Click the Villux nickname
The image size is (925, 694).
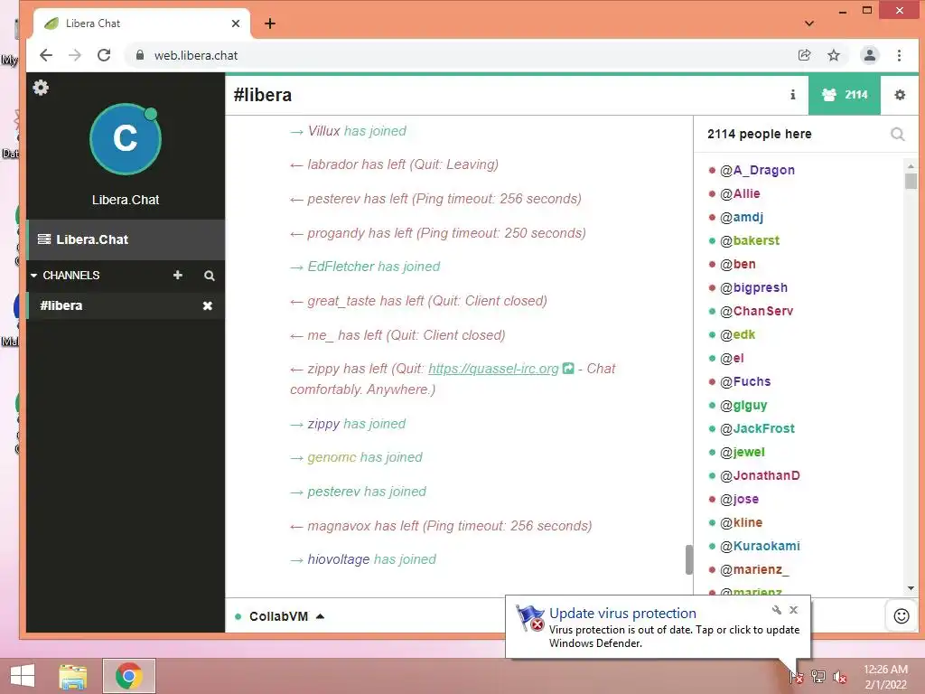point(324,131)
